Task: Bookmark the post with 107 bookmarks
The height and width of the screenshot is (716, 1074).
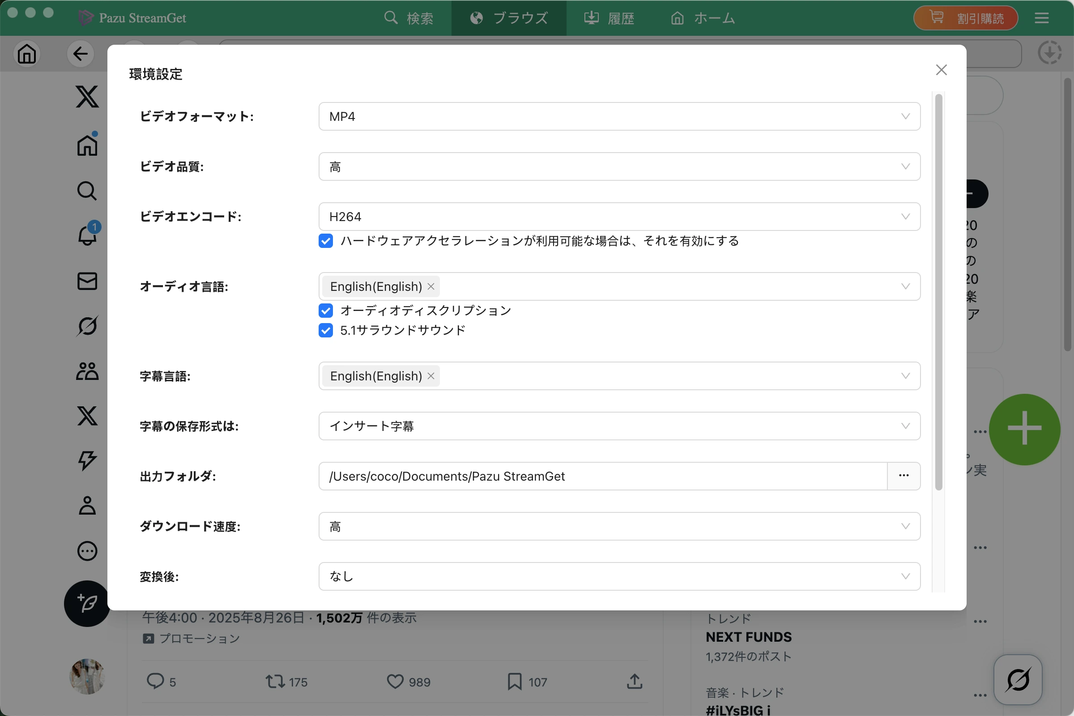Action: [515, 681]
